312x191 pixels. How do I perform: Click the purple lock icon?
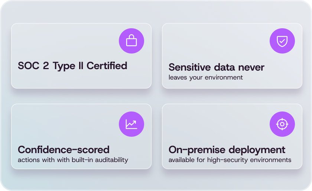131,41
